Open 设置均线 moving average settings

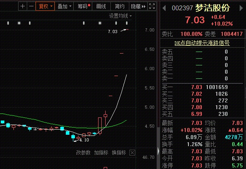(x=120, y=16)
